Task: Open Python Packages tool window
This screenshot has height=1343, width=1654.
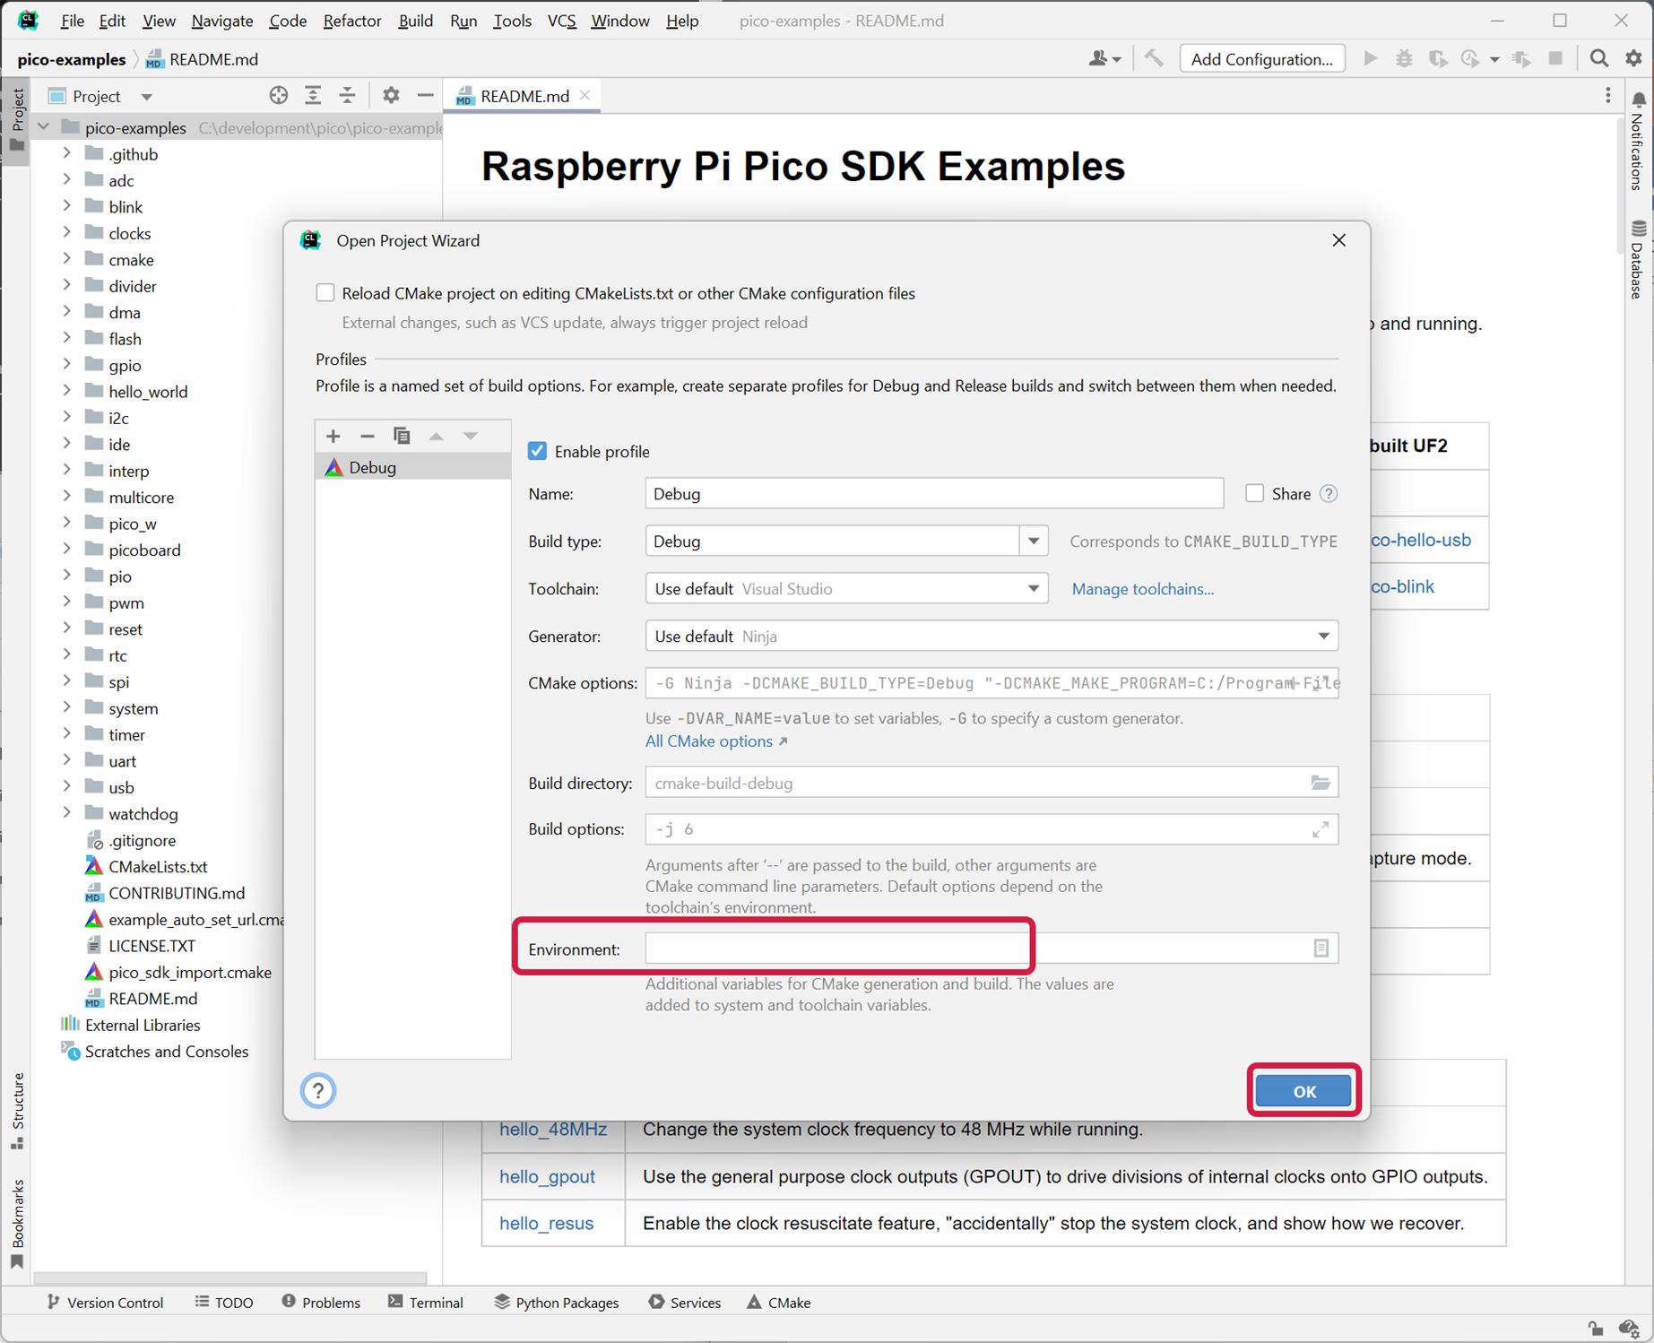Action: (557, 1303)
